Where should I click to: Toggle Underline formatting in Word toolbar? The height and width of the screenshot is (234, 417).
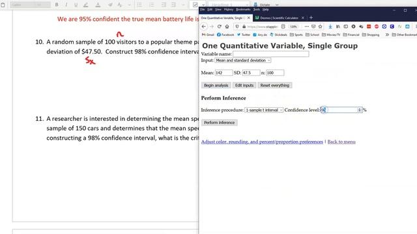click(x=76, y=5)
